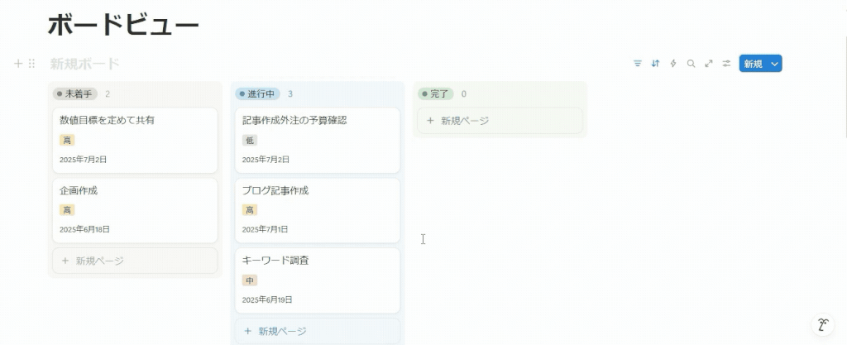Image resolution: width=847 pixels, height=345 pixels.
Task: Add 新規ページ in the 進行中 column
Action: pos(318,331)
